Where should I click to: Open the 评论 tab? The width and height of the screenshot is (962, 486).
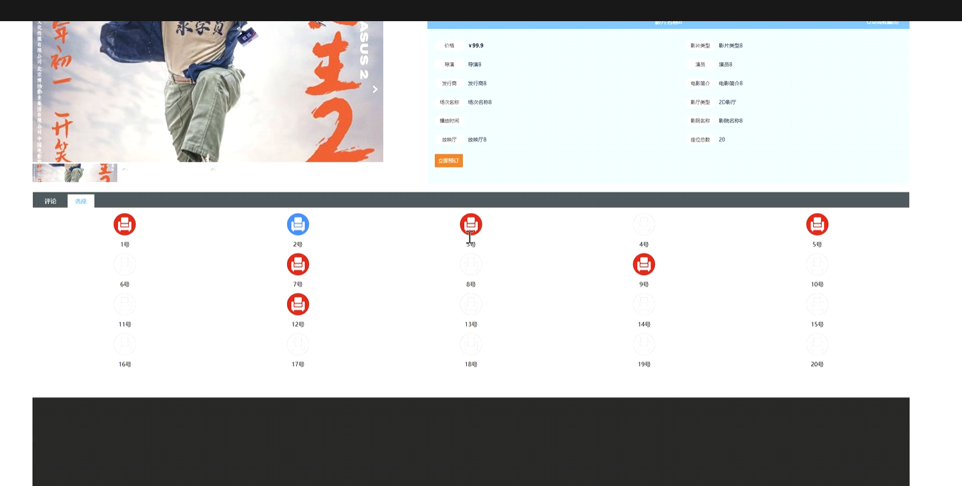coord(50,201)
